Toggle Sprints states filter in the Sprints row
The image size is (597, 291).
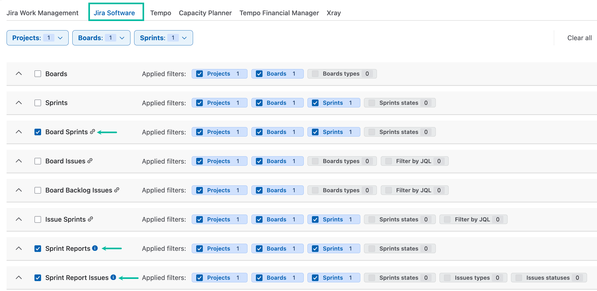pos(400,103)
